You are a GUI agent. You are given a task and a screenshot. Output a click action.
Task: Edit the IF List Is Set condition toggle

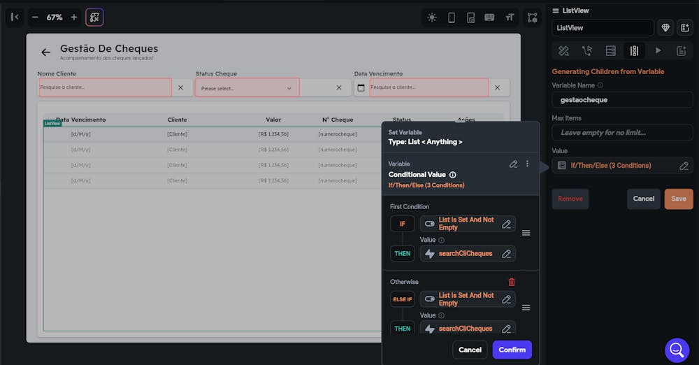(468, 224)
